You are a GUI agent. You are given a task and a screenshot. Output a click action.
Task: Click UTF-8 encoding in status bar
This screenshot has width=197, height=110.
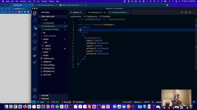[147, 102]
